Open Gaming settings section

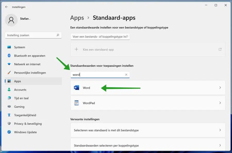(x=34, y=107)
